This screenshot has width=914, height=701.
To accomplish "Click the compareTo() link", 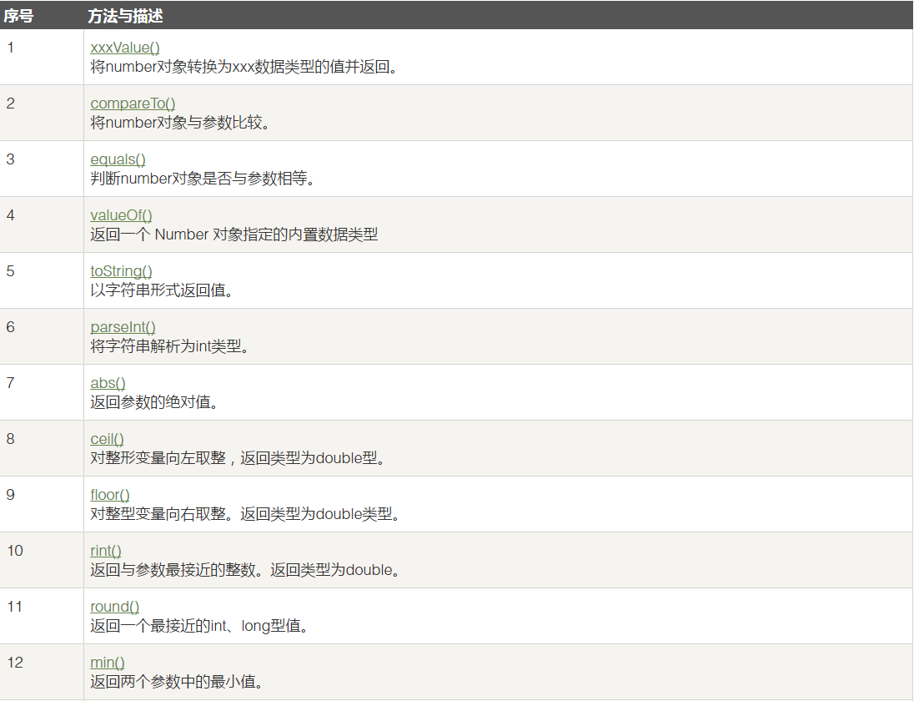I will pyautogui.click(x=133, y=103).
